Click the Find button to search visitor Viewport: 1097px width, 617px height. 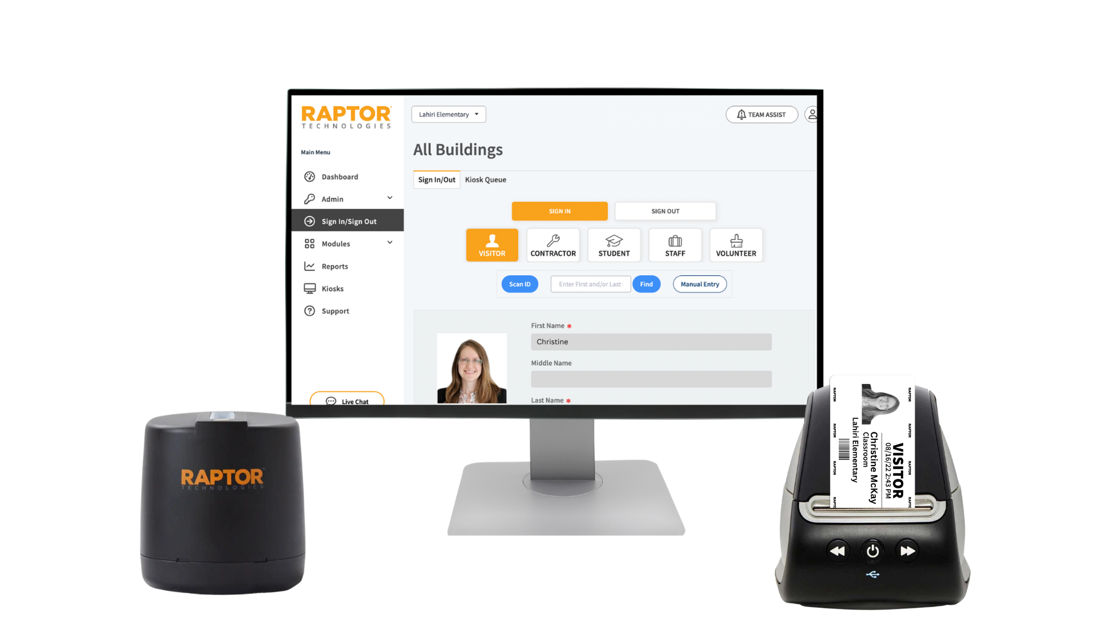pyautogui.click(x=646, y=284)
